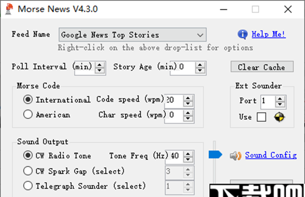
Task: Decrease the Tone Freq value
Action: (x=188, y=159)
